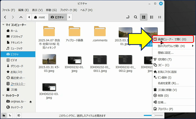Go to the mint home breadcrumb
The width and height of the screenshot is (196, 119).
tap(40, 17)
